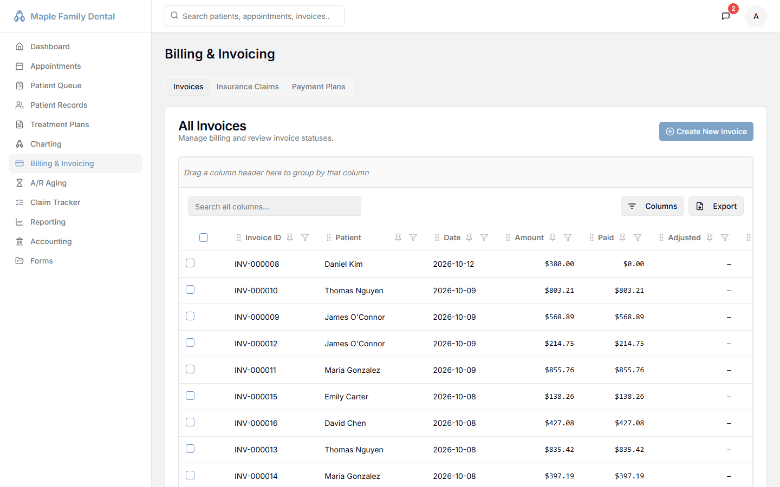Select the checkbox for INV-000015
This screenshot has height=487, width=780.
pyautogui.click(x=190, y=396)
